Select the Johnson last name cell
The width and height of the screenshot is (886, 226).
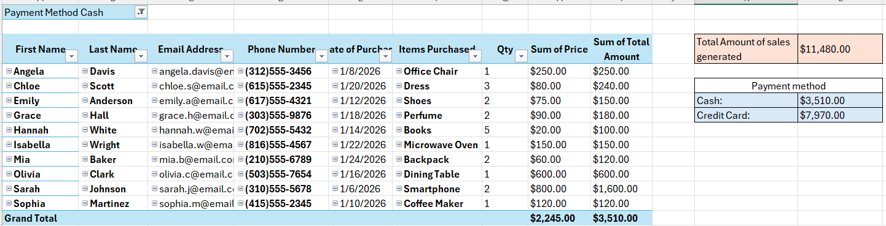[x=114, y=189]
